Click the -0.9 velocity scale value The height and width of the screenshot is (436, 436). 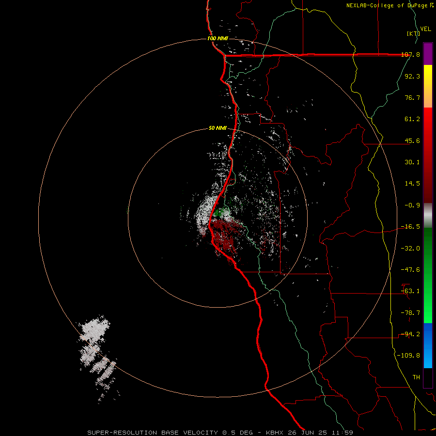[x=412, y=205]
